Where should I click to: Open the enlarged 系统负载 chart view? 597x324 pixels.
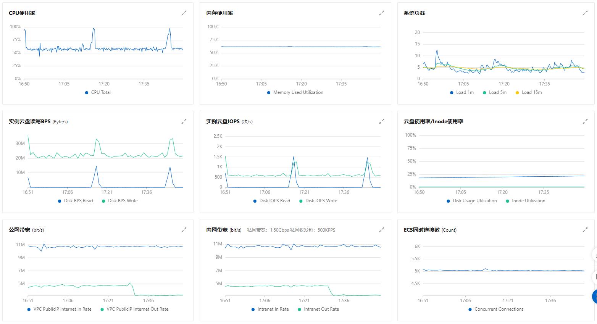coord(585,13)
